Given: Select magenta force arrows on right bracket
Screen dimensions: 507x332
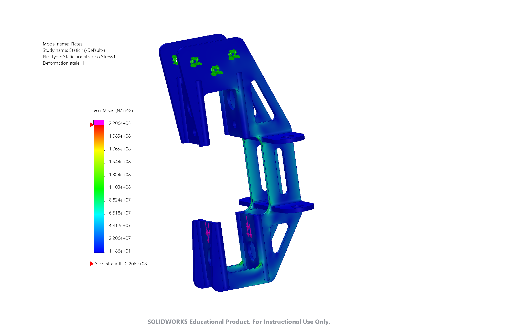Looking at the screenshot, I should (x=248, y=227).
